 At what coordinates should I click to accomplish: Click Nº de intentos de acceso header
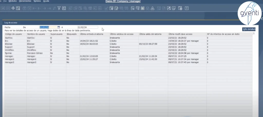tap(229, 34)
